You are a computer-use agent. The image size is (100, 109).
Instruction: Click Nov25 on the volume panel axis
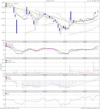tap(65, 75)
